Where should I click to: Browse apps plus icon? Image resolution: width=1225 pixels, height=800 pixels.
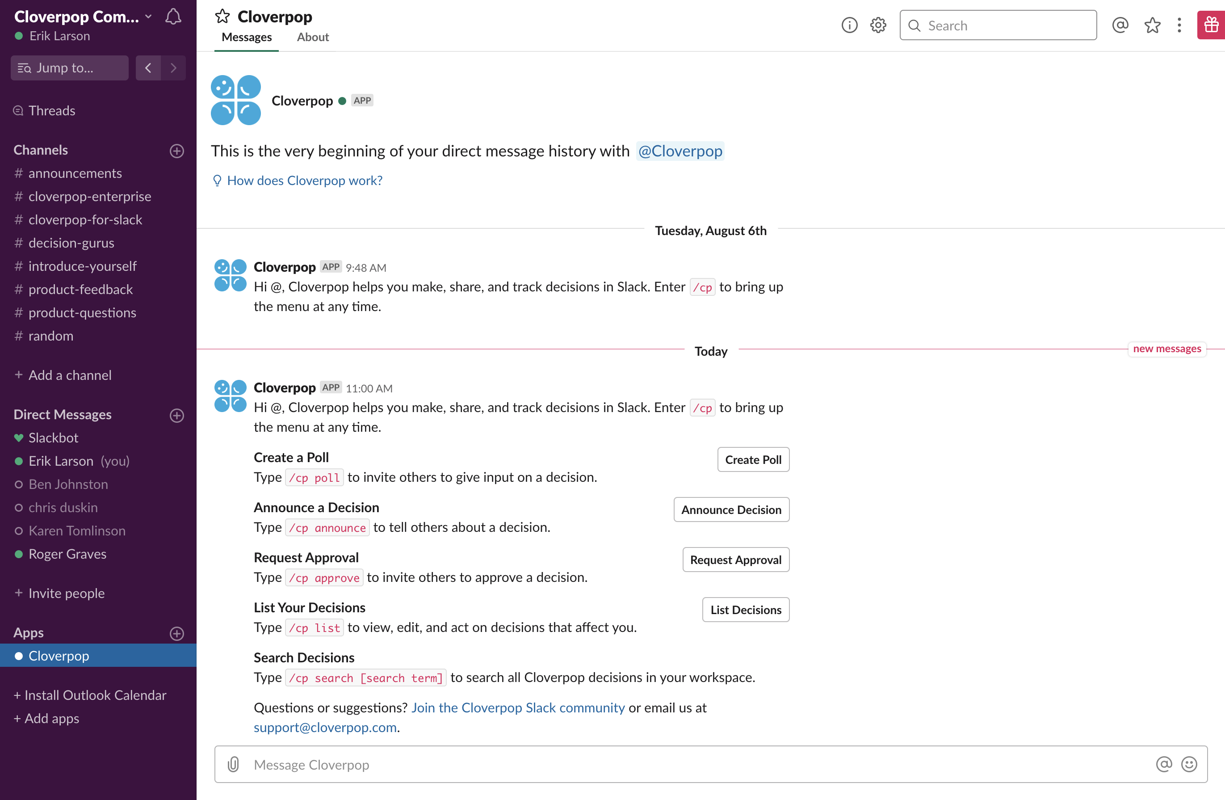[x=176, y=634]
